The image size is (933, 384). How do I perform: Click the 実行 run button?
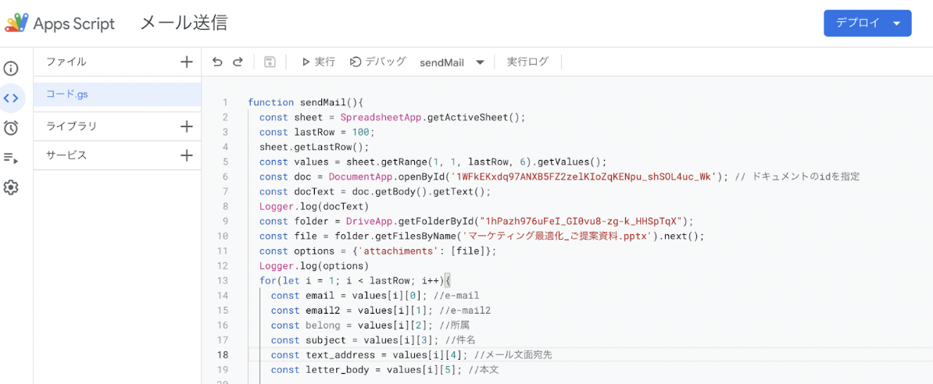coord(318,62)
